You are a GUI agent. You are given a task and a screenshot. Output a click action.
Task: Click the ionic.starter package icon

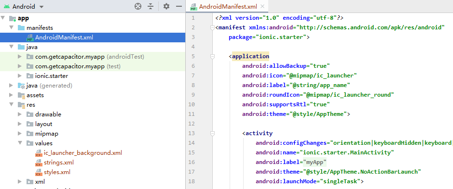(30, 76)
